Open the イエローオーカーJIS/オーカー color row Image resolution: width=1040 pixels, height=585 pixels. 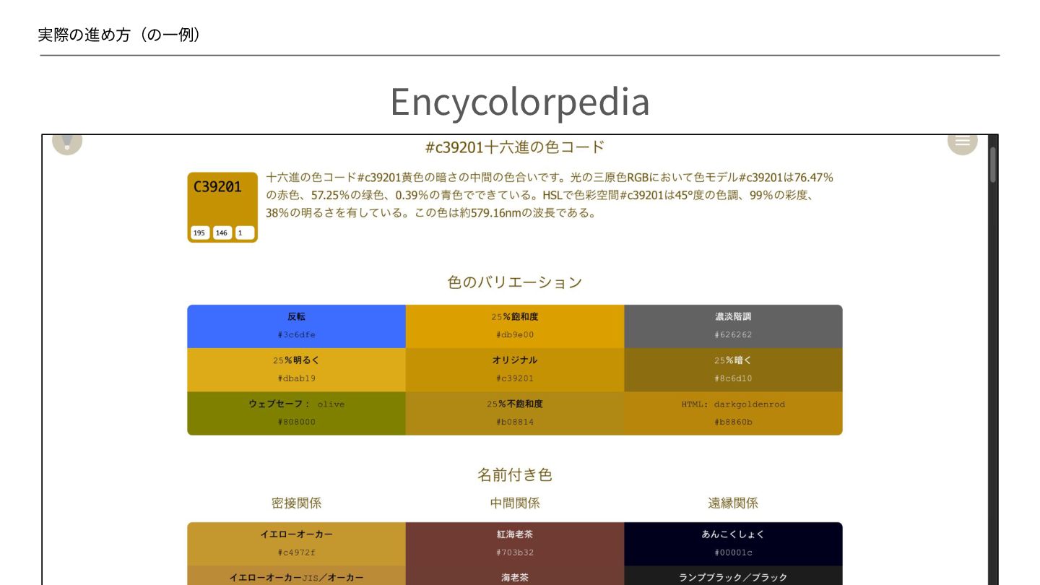pos(296,575)
